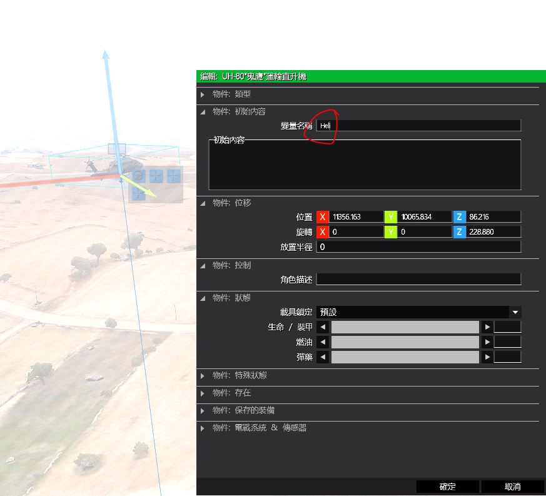Click the 燃油 fuel slider bar

click(405, 342)
